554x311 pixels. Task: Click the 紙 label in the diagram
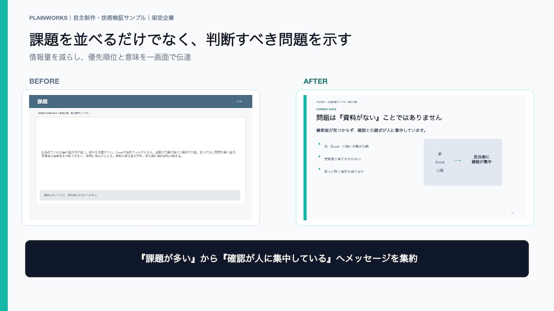tap(440, 154)
